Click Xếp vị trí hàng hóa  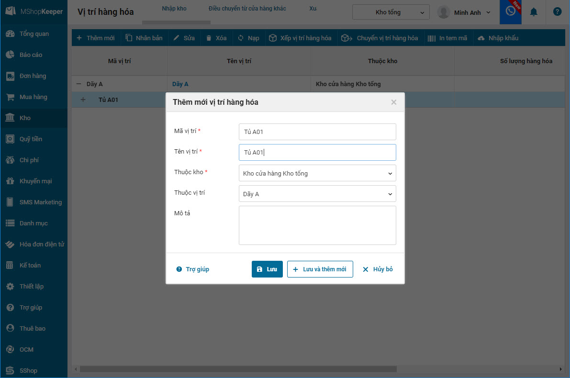click(300, 38)
